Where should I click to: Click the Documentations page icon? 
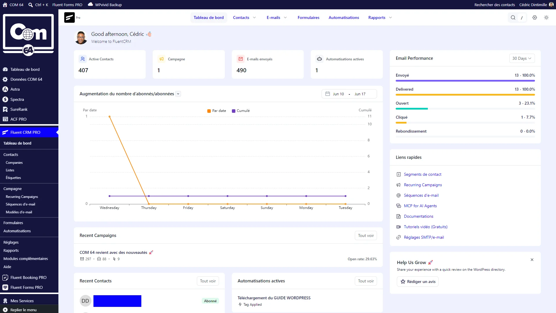(x=399, y=216)
